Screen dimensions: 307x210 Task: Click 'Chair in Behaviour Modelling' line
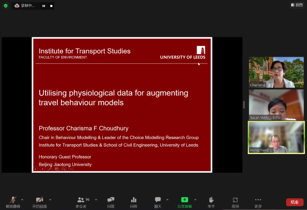[119, 137]
